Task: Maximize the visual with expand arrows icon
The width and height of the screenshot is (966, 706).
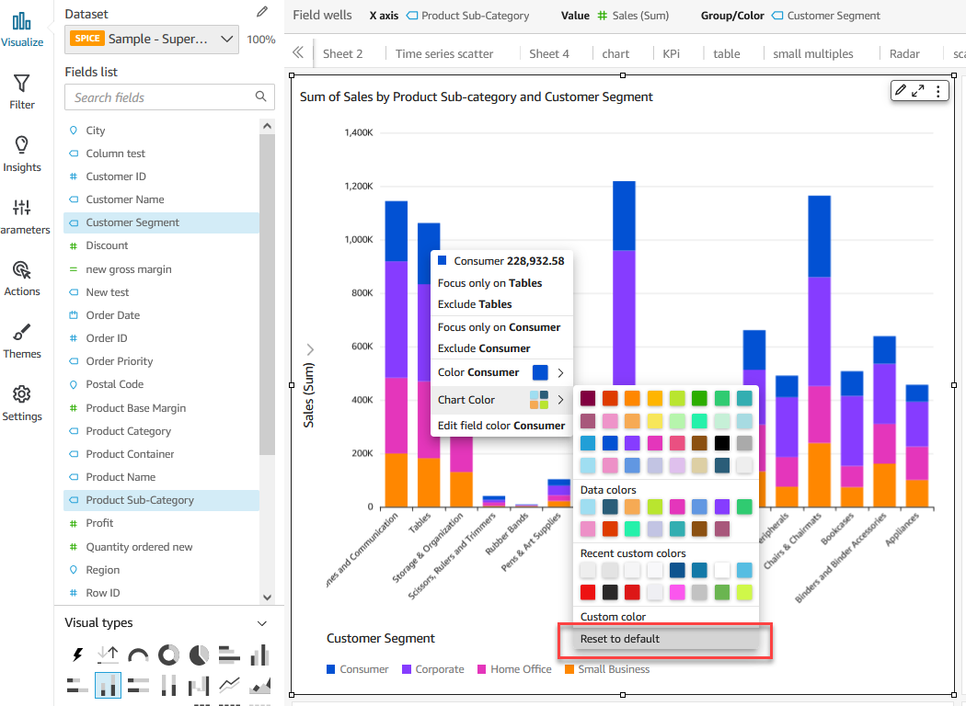Action: (x=918, y=90)
